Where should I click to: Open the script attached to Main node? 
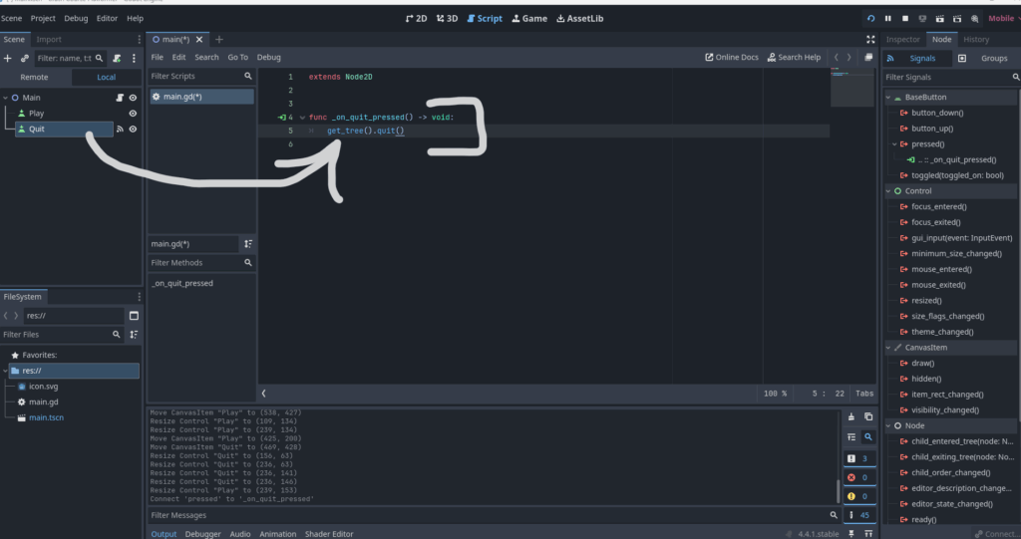click(118, 98)
